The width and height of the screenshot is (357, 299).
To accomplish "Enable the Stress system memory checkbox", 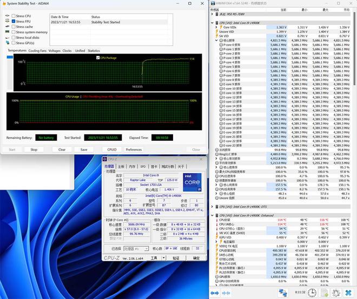I will (14, 32).
